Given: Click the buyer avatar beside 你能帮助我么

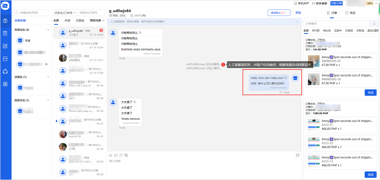Looking at the screenshot, I should pos(113,33).
